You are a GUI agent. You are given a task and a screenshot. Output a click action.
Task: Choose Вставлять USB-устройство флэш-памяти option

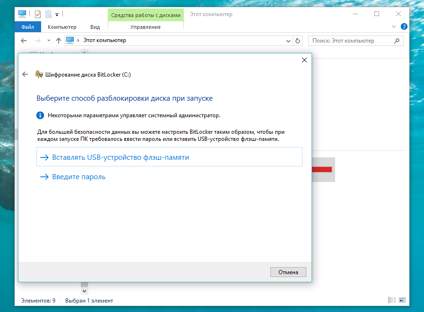(x=169, y=157)
